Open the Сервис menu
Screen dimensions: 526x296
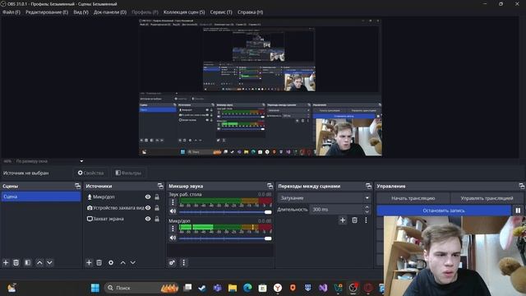point(221,12)
